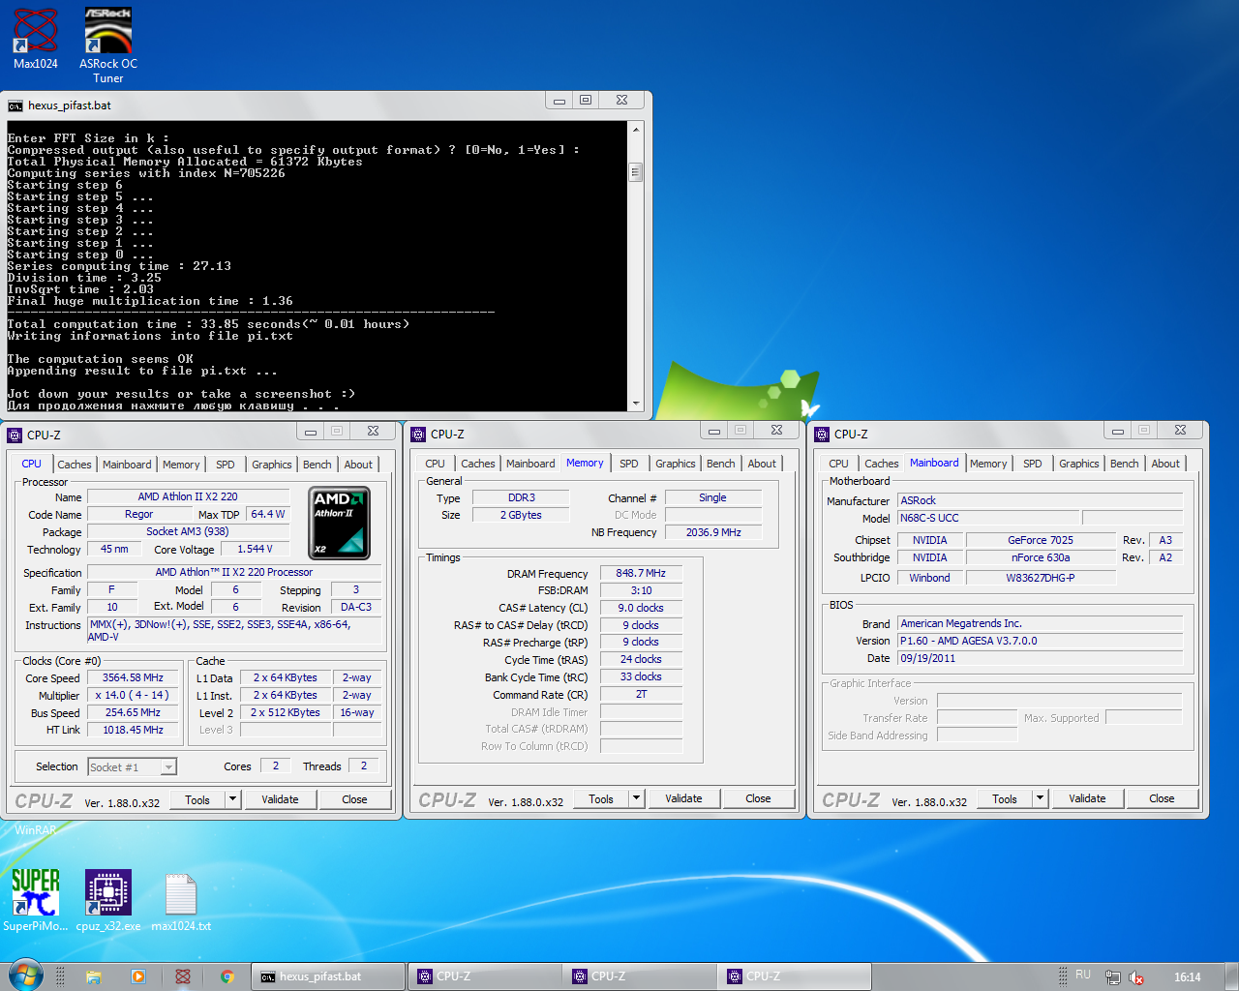Open the SuperPiMo desktop icon
This screenshot has height=991, width=1239.
click(x=36, y=900)
